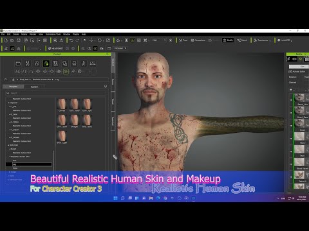Open the InstaLOD dropdown arrow
309x231 pixels.
pos(291,40)
